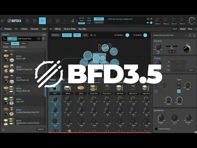197x148 pixels.
Task: Adjust the master Gain knob
Action: point(192,20)
